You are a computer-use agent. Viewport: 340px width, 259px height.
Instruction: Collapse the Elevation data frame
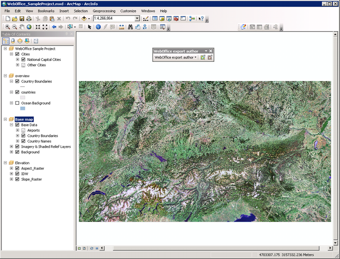[5, 163]
